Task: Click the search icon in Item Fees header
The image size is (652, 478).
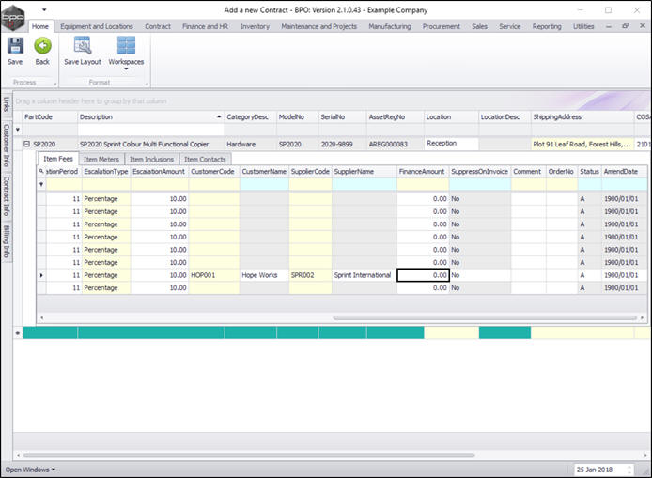Action: click(41, 171)
